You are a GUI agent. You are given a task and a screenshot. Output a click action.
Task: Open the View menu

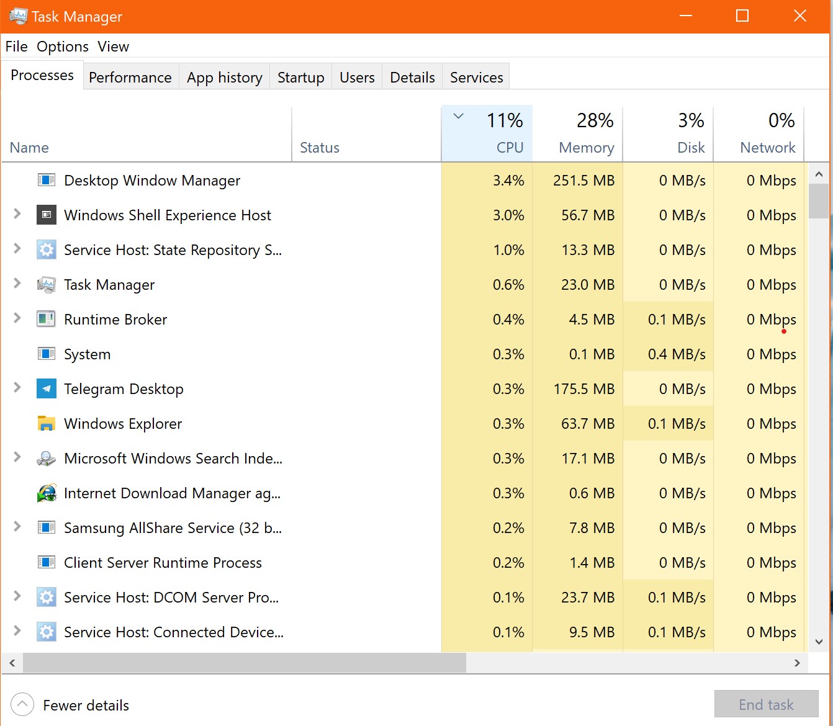click(x=113, y=47)
